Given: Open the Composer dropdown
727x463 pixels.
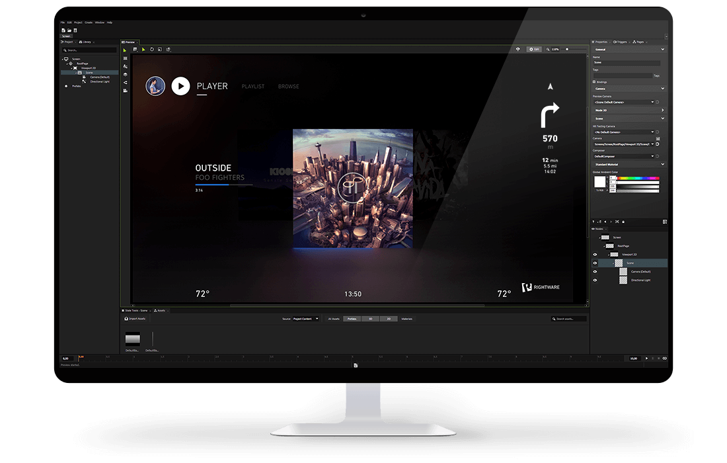Looking at the screenshot, I should pyautogui.click(x=624, y=156).
